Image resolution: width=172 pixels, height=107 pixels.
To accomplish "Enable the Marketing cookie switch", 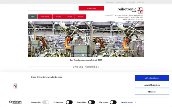I will click(x=113, y=102).
